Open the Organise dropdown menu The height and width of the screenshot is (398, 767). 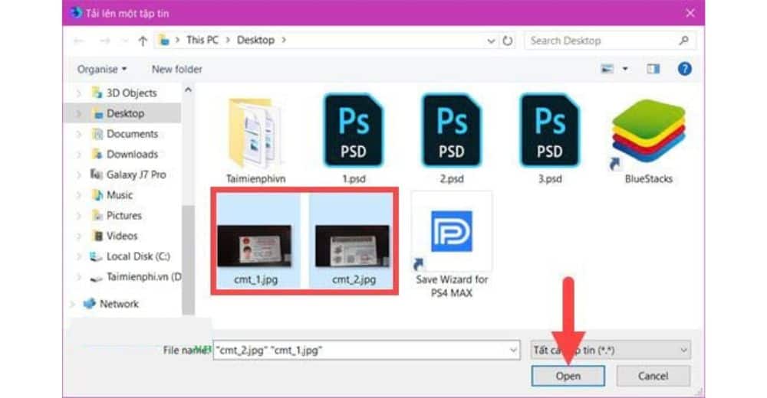(x=101, y=69)
